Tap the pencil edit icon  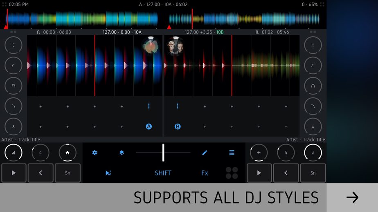pos(205,152)
